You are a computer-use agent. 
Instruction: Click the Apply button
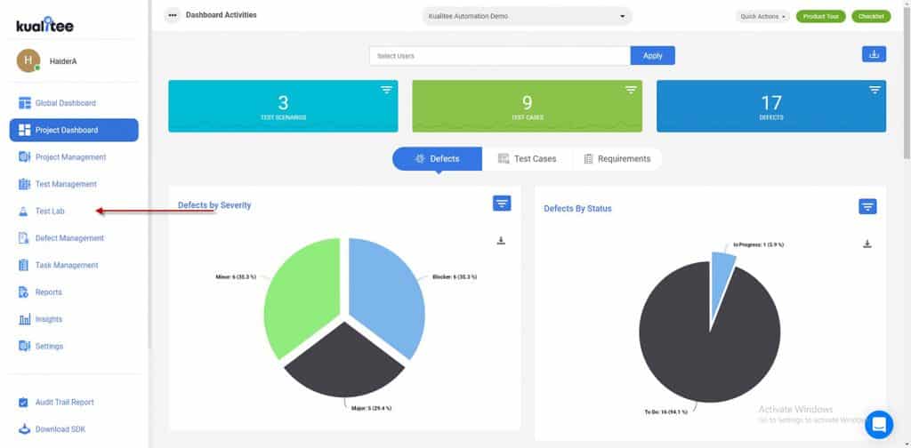tap(652, 56)
